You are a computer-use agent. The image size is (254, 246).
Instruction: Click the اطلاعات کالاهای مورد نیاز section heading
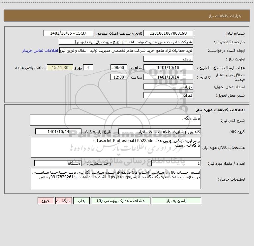click(x=220, y=110)
